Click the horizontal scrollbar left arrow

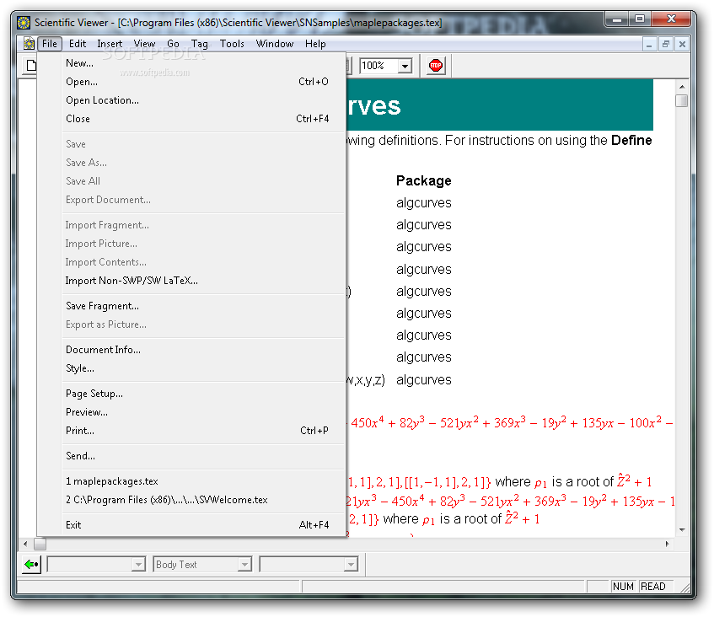[25, 544]
